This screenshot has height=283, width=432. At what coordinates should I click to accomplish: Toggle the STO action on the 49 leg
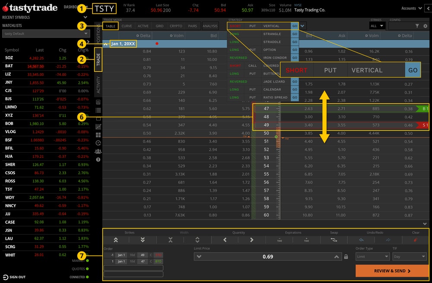(x=158, y=255)
